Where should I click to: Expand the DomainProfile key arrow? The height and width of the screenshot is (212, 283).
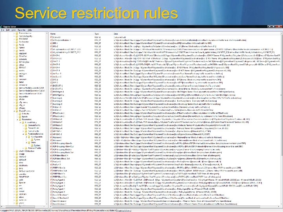click(24, 125)
